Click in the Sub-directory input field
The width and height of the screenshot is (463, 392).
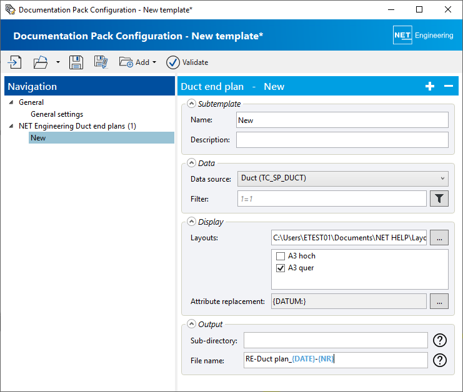(336, 340)
